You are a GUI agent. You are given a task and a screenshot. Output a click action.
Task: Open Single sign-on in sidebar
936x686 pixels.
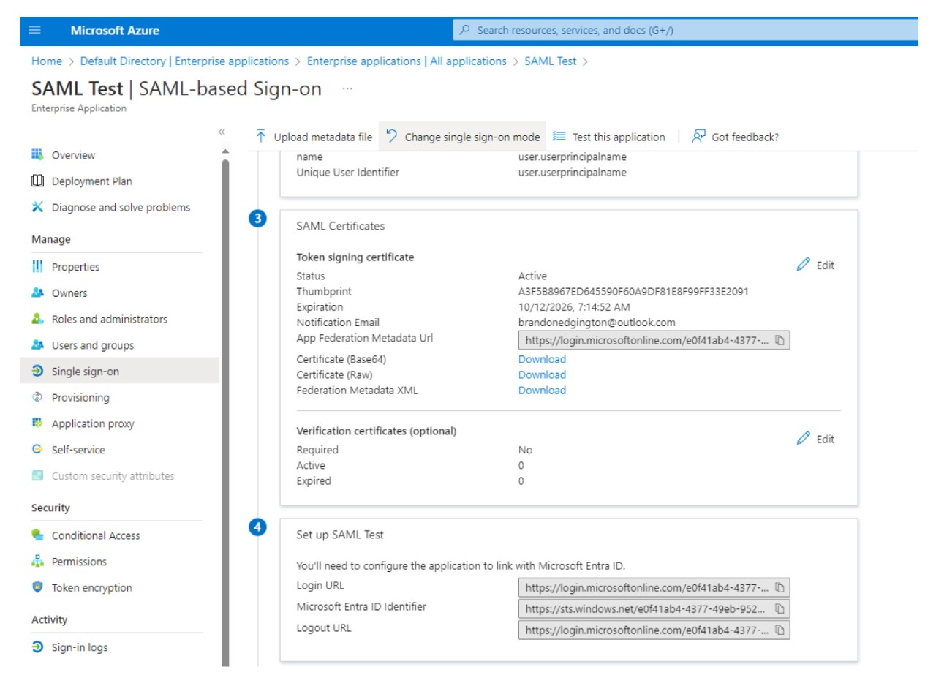[85, 372]
